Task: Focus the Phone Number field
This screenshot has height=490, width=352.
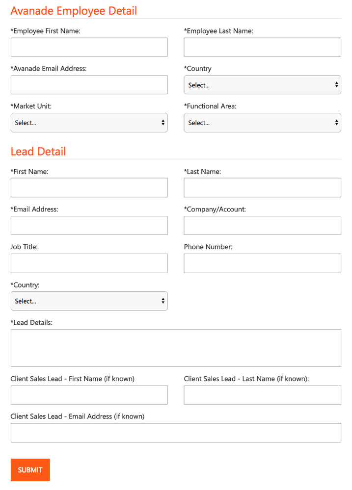Action: (262, 263)
